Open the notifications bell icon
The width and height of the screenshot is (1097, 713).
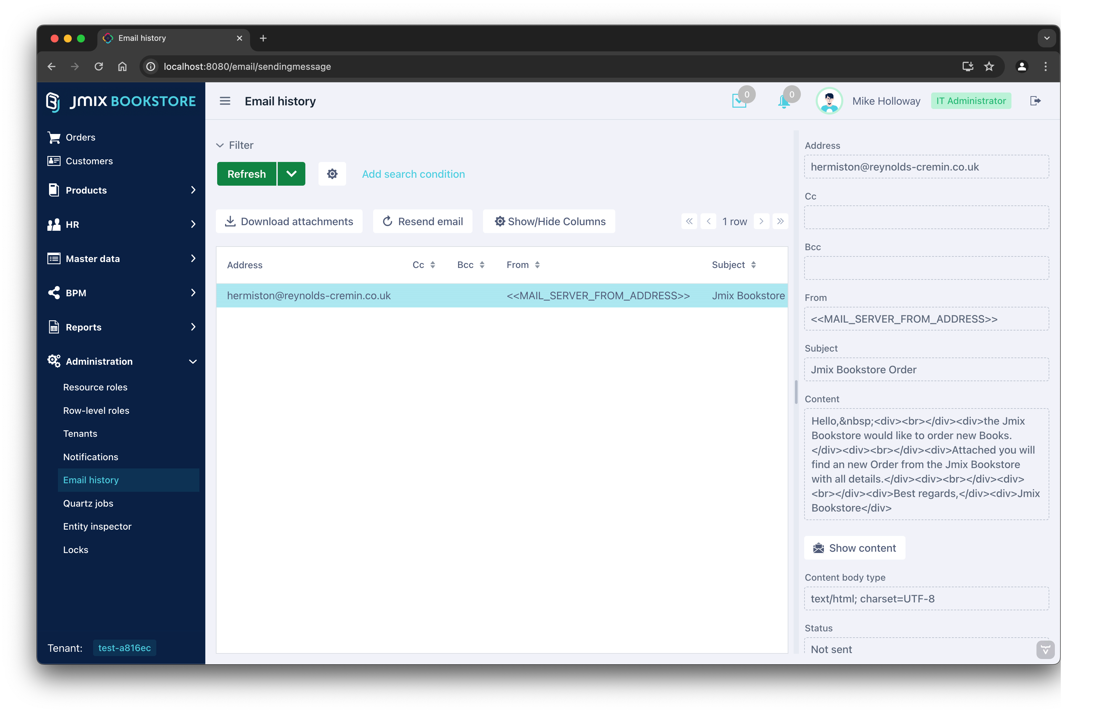(783, 101)
